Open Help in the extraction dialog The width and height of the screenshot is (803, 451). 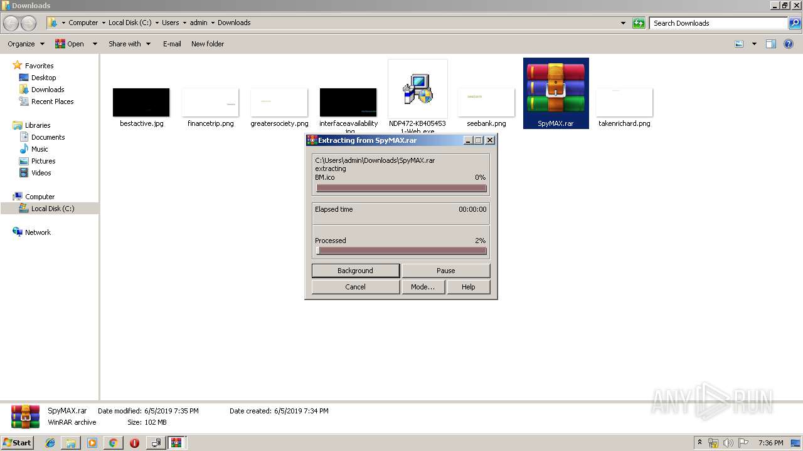pos(469,287)
